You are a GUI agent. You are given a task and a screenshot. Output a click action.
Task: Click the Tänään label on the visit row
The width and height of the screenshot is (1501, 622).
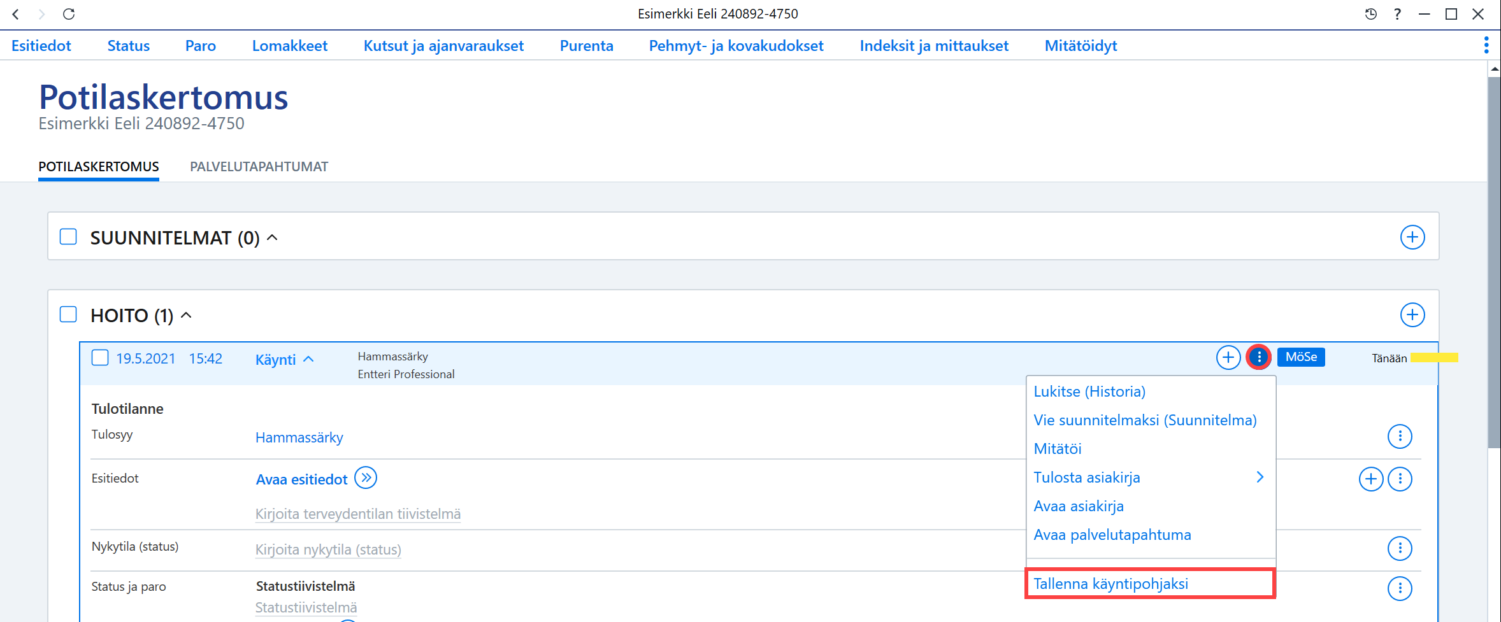pos(1390,358)
